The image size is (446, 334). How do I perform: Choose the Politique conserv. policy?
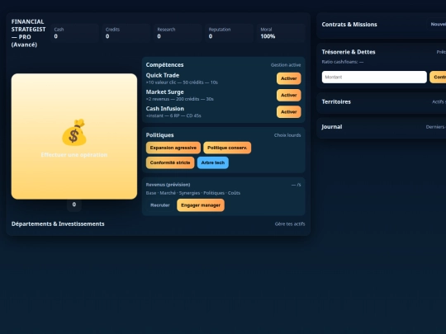[x=227, y=148]
